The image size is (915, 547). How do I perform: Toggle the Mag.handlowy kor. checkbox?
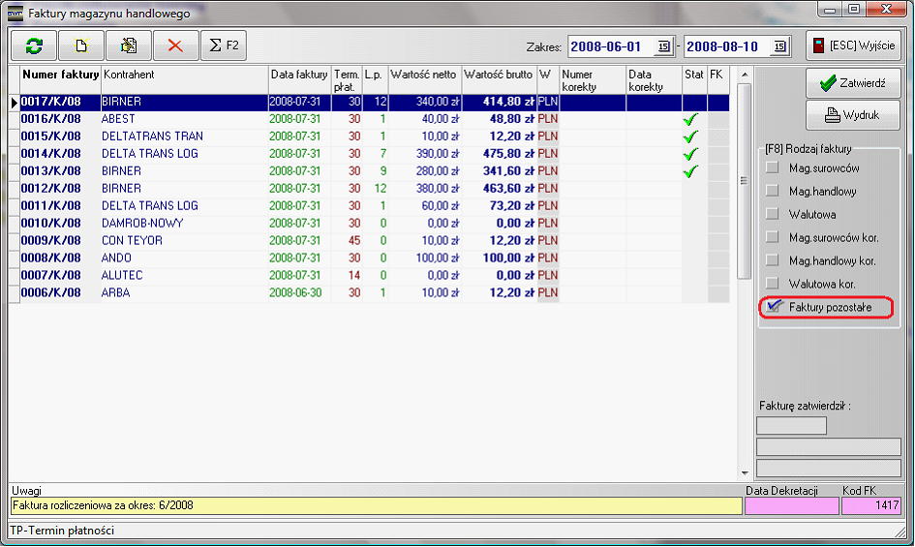[x=773, y=261]
